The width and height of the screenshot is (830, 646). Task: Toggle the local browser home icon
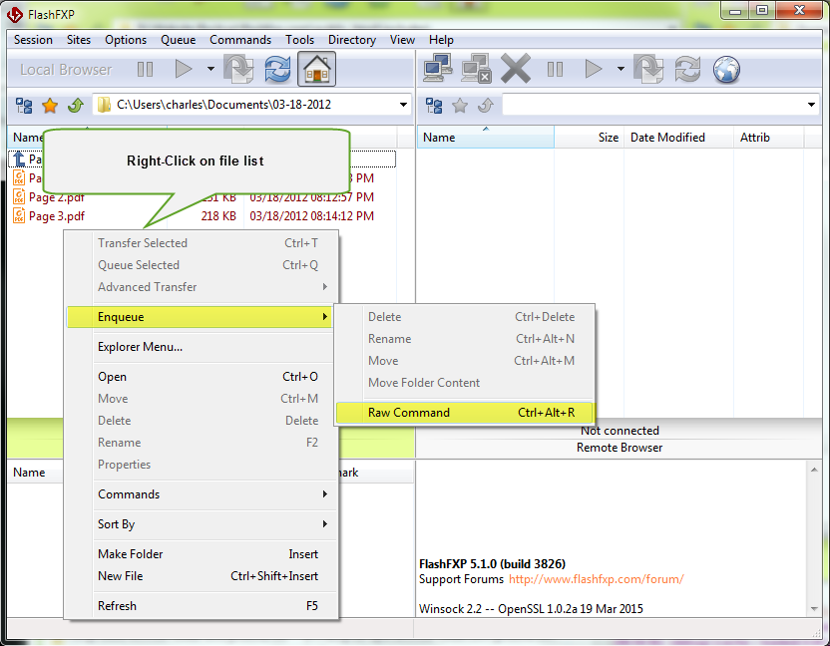click(316, 69)
